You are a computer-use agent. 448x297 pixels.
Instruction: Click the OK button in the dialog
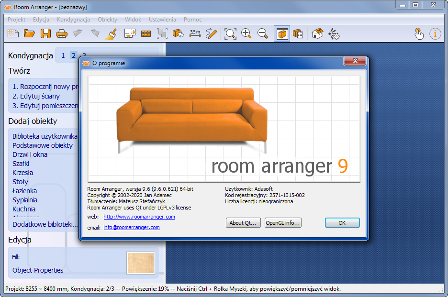[x=342, y=223]
